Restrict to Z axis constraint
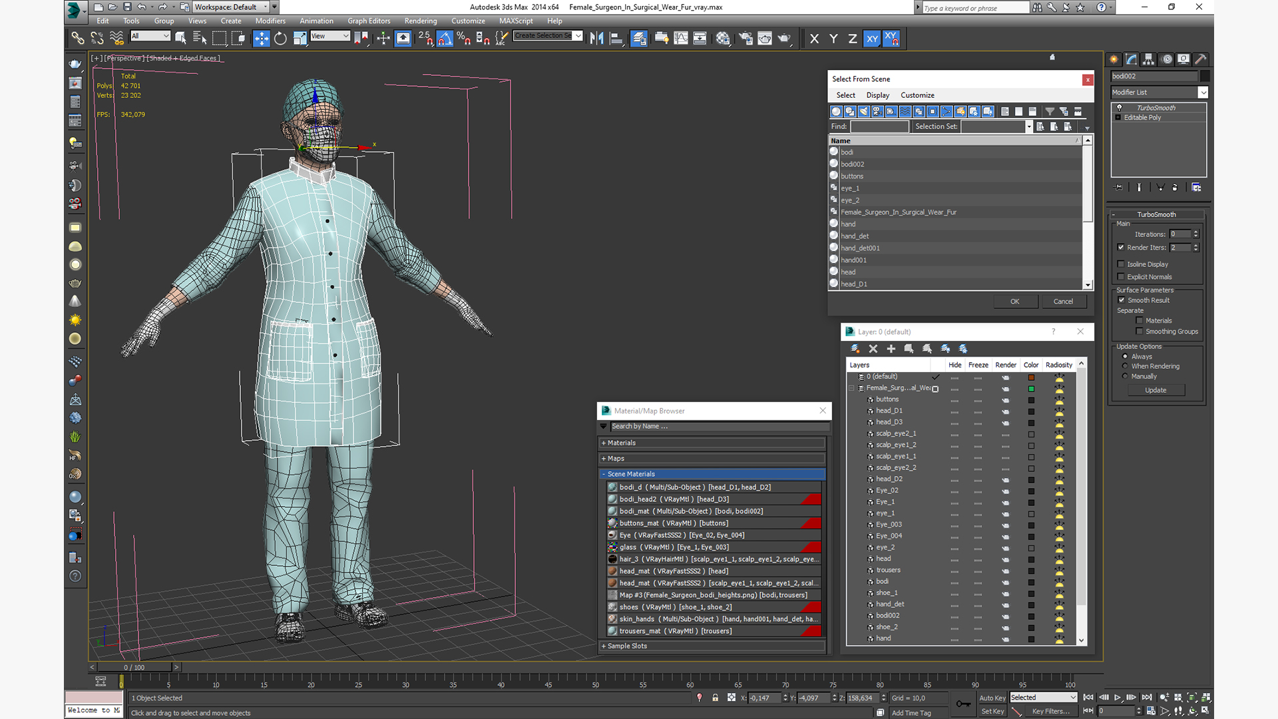1278x719 pixels. coord(852,39)
